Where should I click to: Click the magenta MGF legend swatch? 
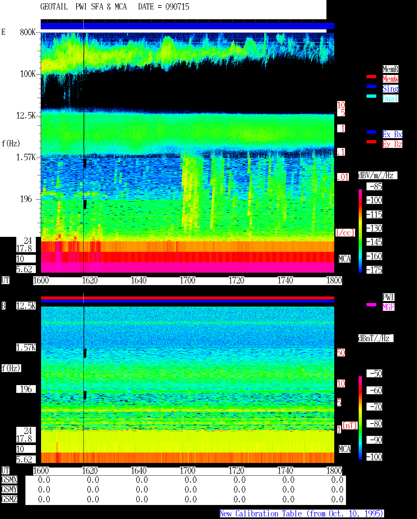(x=371, y=305)
